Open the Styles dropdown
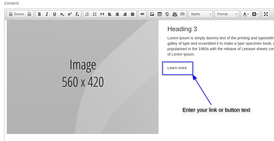This screenshot has width=274, height=141. pyautogui.click(x=200, y=14)
